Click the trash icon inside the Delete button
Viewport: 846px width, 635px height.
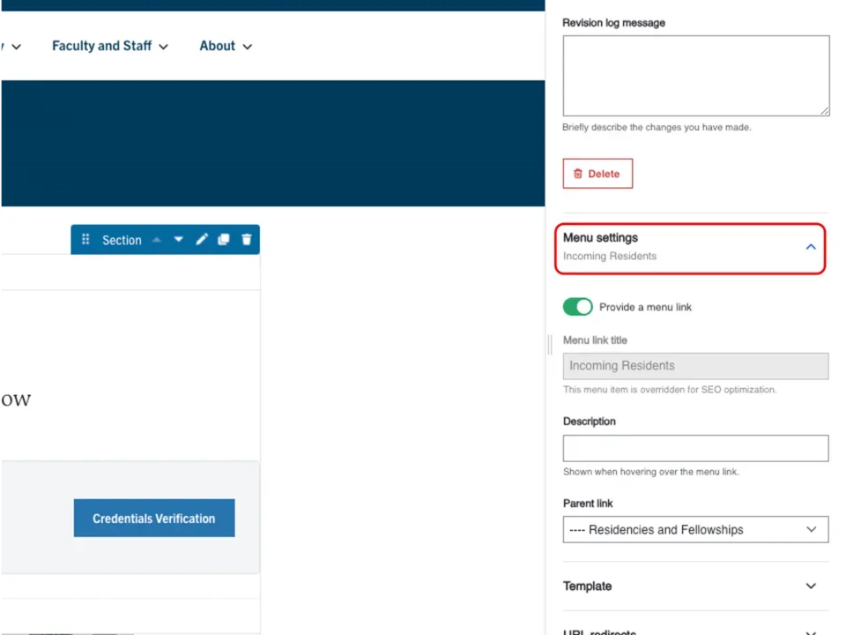(x=579, y=173)
